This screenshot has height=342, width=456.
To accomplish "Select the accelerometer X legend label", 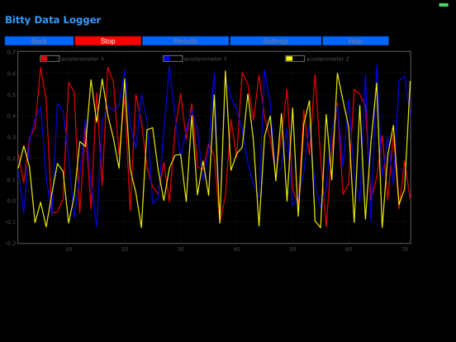I will pos(83,59).
